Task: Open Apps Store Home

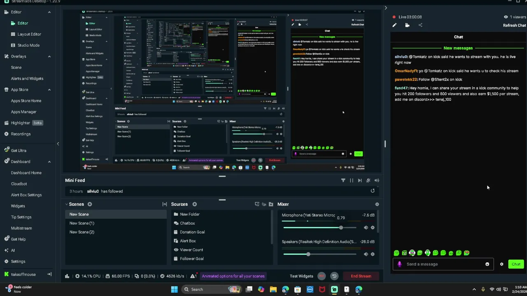Action: click(26, 101)
